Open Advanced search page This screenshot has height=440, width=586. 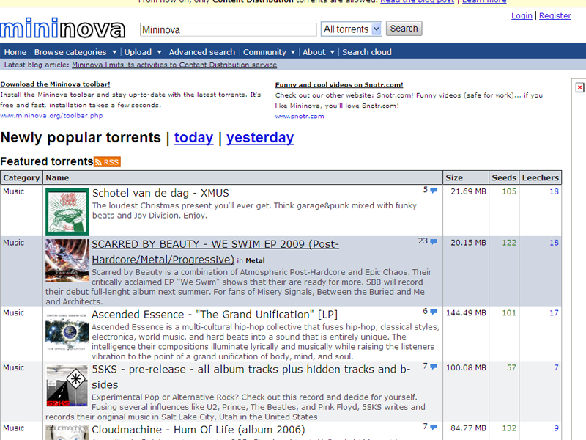(202, 52)
